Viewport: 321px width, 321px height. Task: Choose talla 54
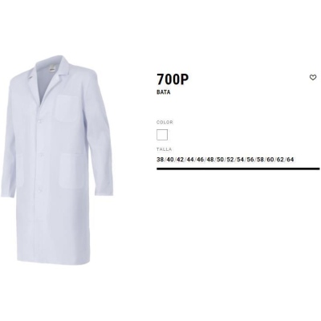(x=240, y=160)
